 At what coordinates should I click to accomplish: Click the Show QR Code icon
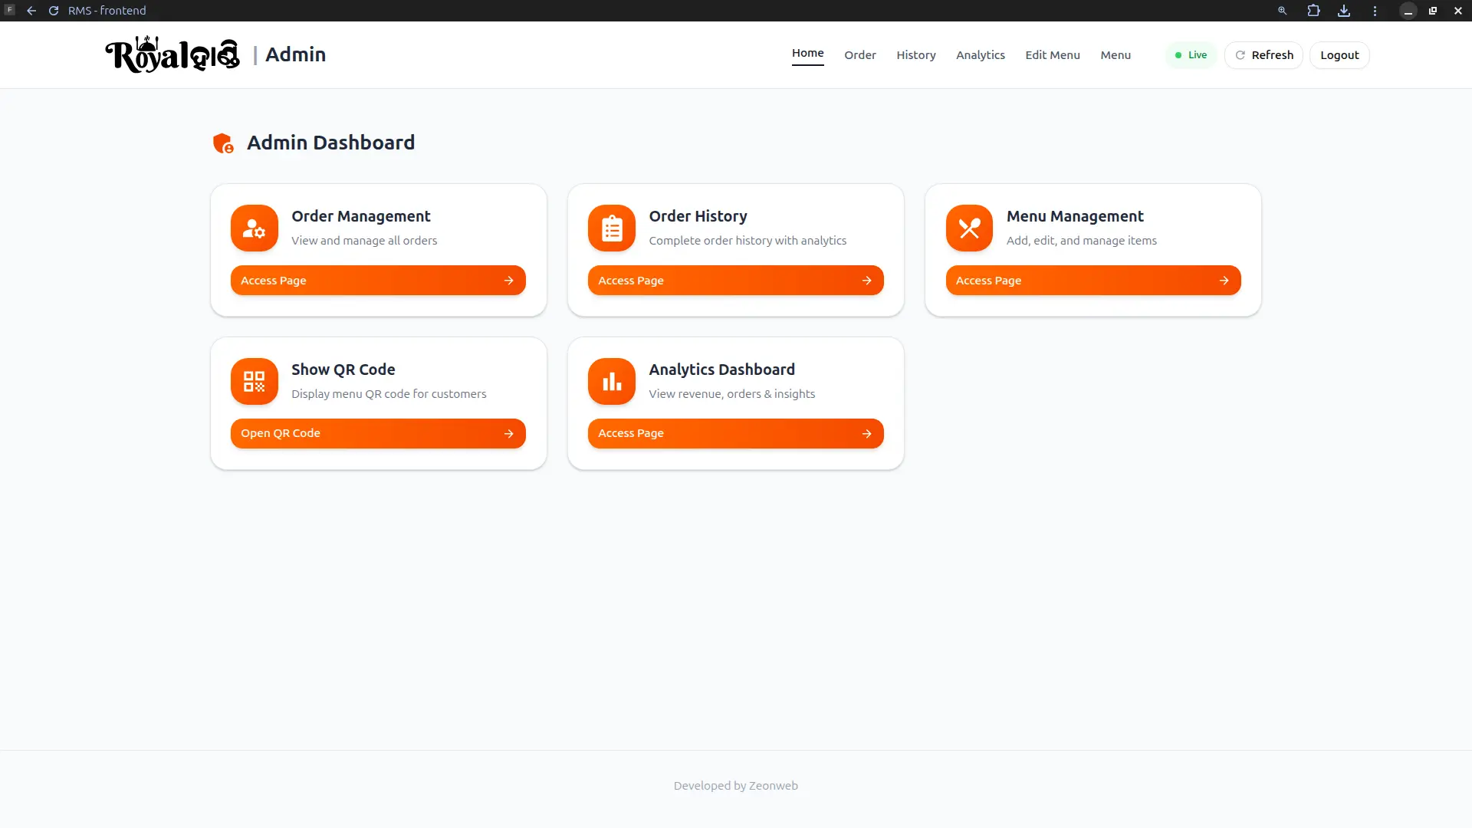click(x=254, y=381)
